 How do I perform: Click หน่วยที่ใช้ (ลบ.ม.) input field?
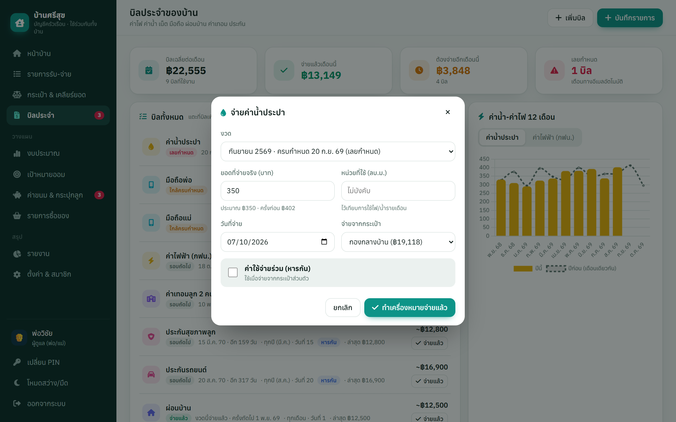(x=398, y=191)
